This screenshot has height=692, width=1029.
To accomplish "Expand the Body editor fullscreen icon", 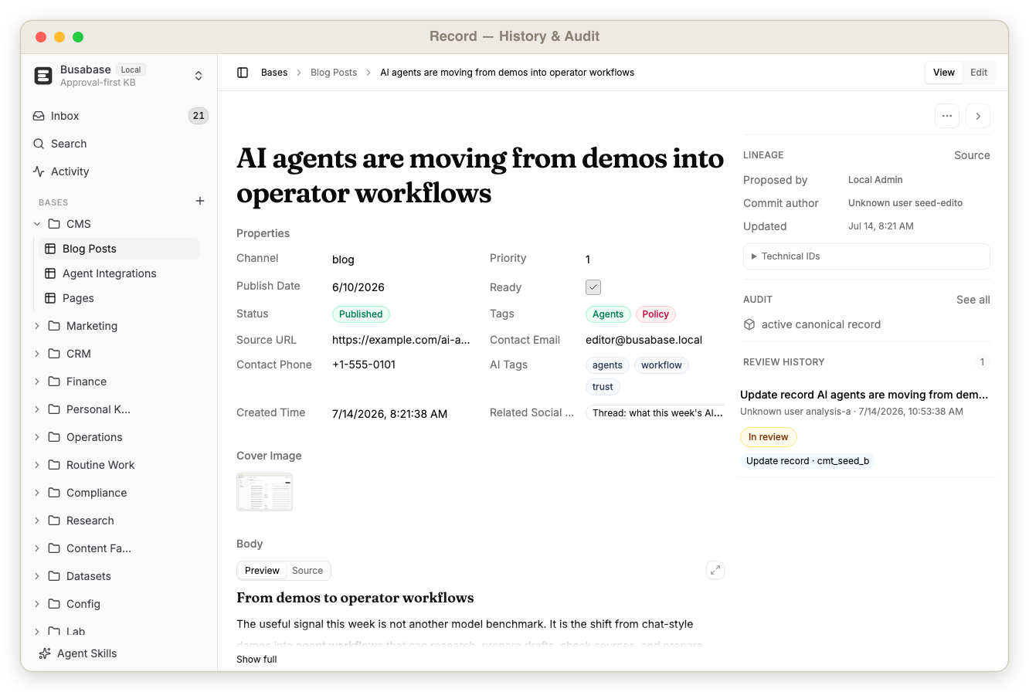I will 715,570.
